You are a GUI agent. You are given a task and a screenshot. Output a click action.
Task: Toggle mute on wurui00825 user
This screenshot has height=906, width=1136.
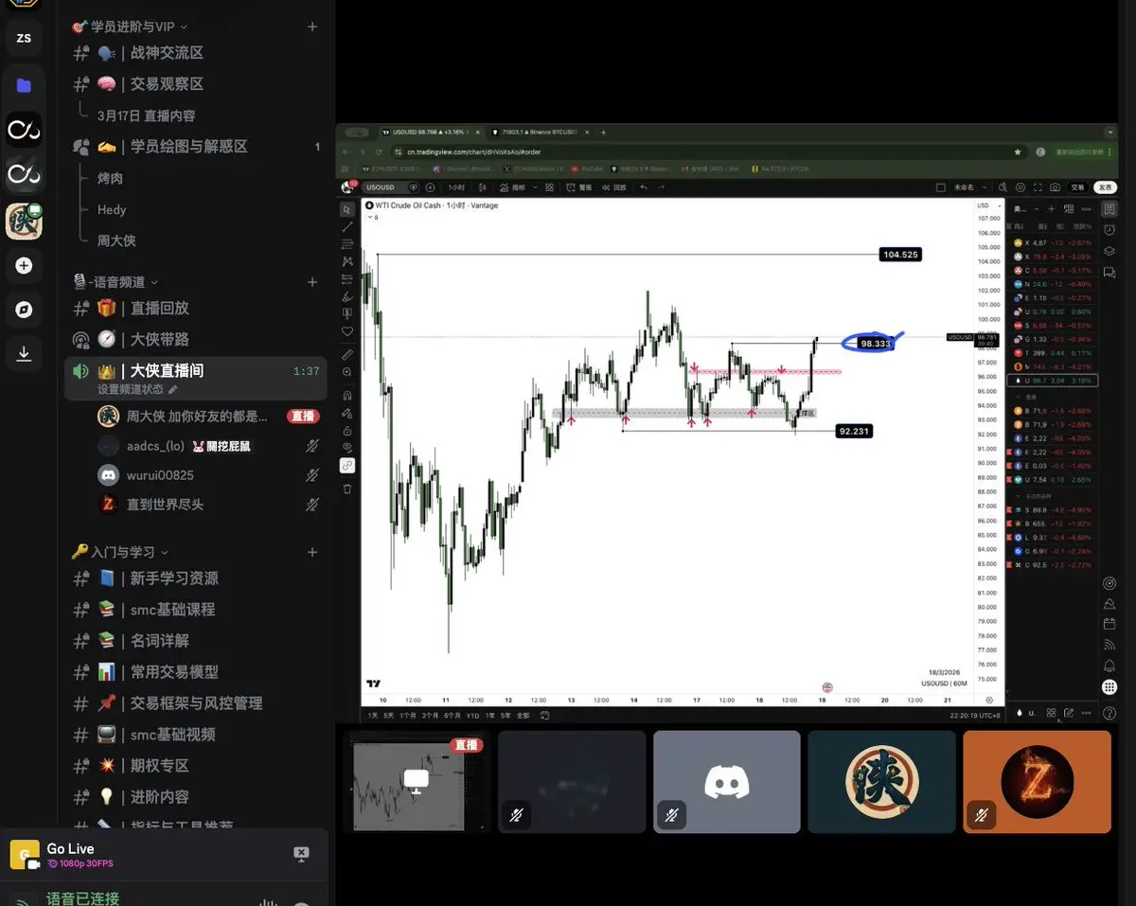[x=311, y=475]
